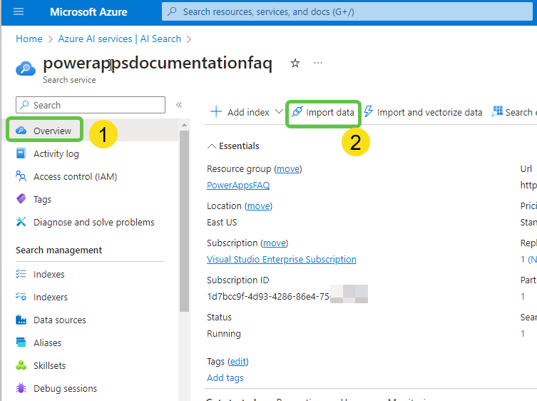Open Visual Studio Enterprise Subscription link
Image resolution: width=537 pixels, height=401 pixels.
click(281, 260)
